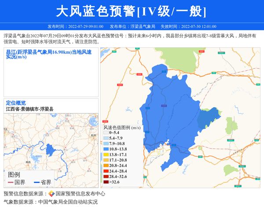
Task: Click the National Early Warning Center logo icon
Action: 51,193
